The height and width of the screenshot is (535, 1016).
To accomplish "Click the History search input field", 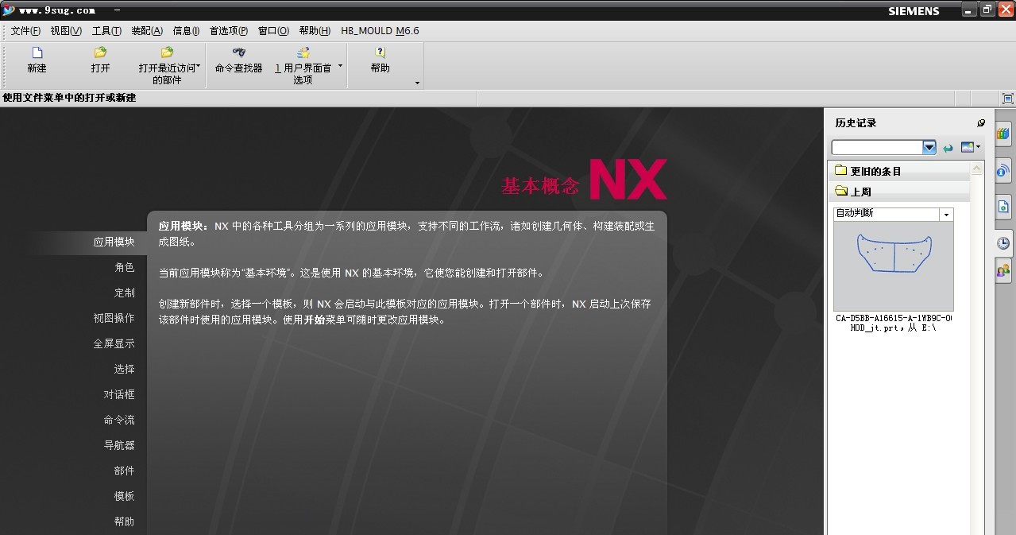I will point(877,147).
